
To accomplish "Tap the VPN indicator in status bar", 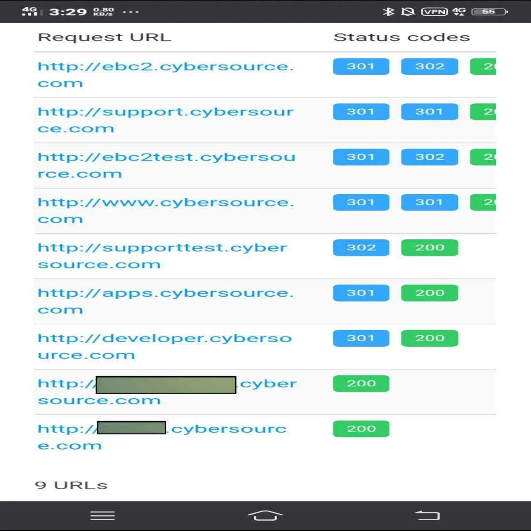I will [434, 11].
